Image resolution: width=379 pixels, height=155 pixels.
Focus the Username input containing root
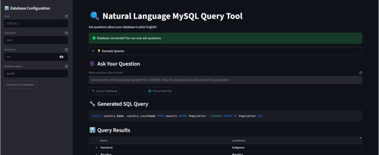pyautogui.click(x=36, y=40)
